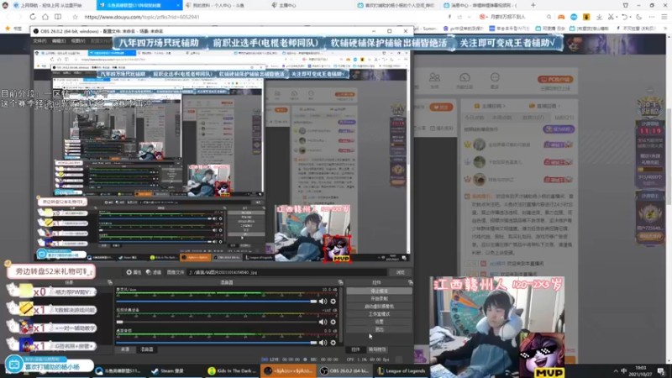Mute the third mixer channel in OBS
Image resolution: width=672 pixels, height=378 pixels.
pos(323,343)
